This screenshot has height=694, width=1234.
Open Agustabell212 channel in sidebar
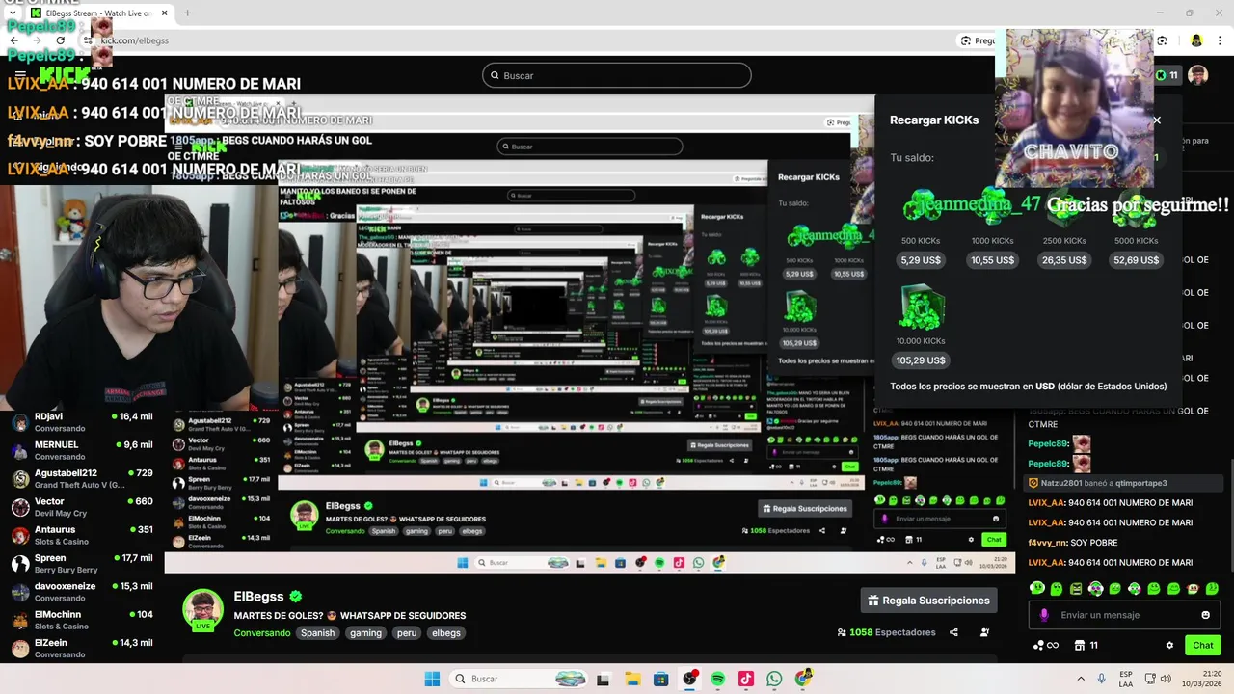point(82,479)
